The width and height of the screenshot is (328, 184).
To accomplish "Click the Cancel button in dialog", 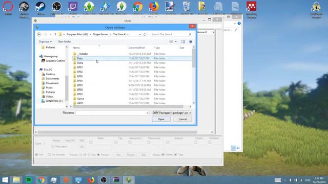I will point(182,119).
